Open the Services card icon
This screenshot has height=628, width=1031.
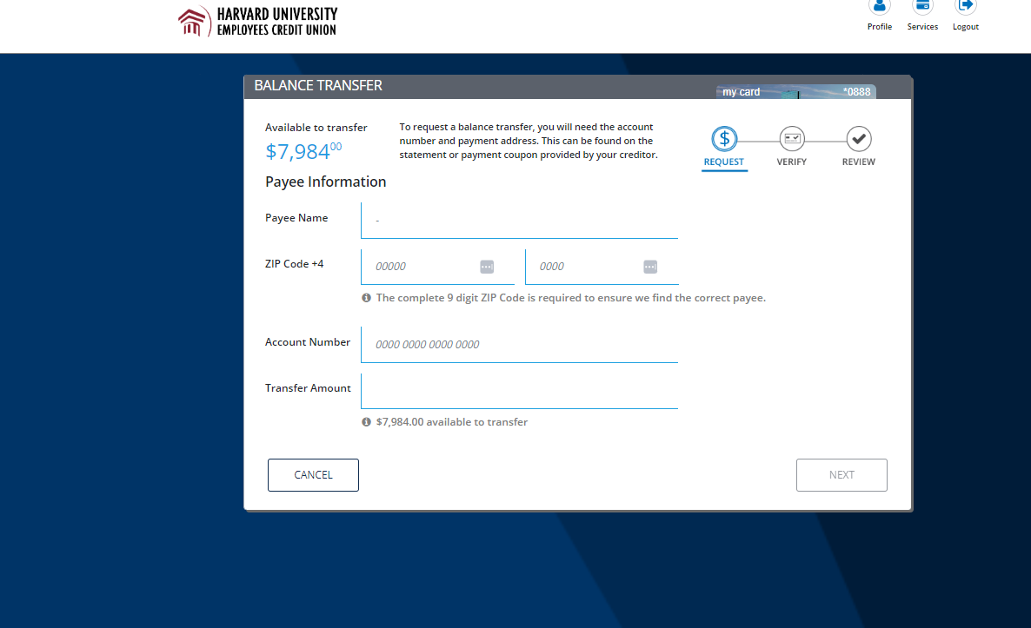tap(922, 7)
